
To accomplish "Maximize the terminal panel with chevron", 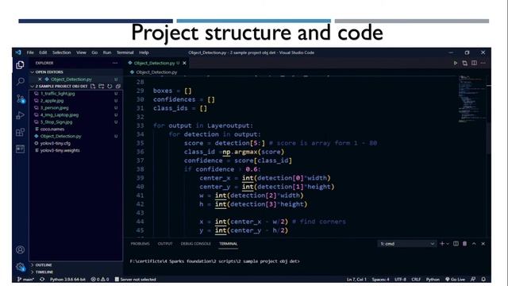I will 474,244.
